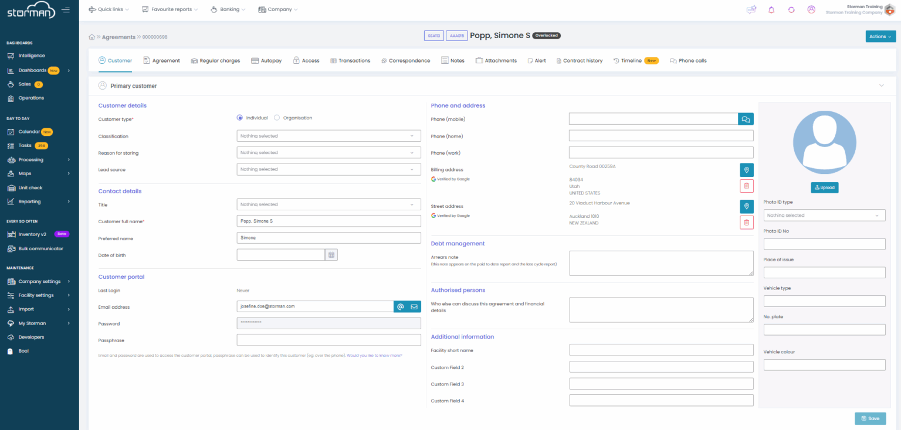Click the Save button
The image size is (901, 430).
tap(870, 418)
